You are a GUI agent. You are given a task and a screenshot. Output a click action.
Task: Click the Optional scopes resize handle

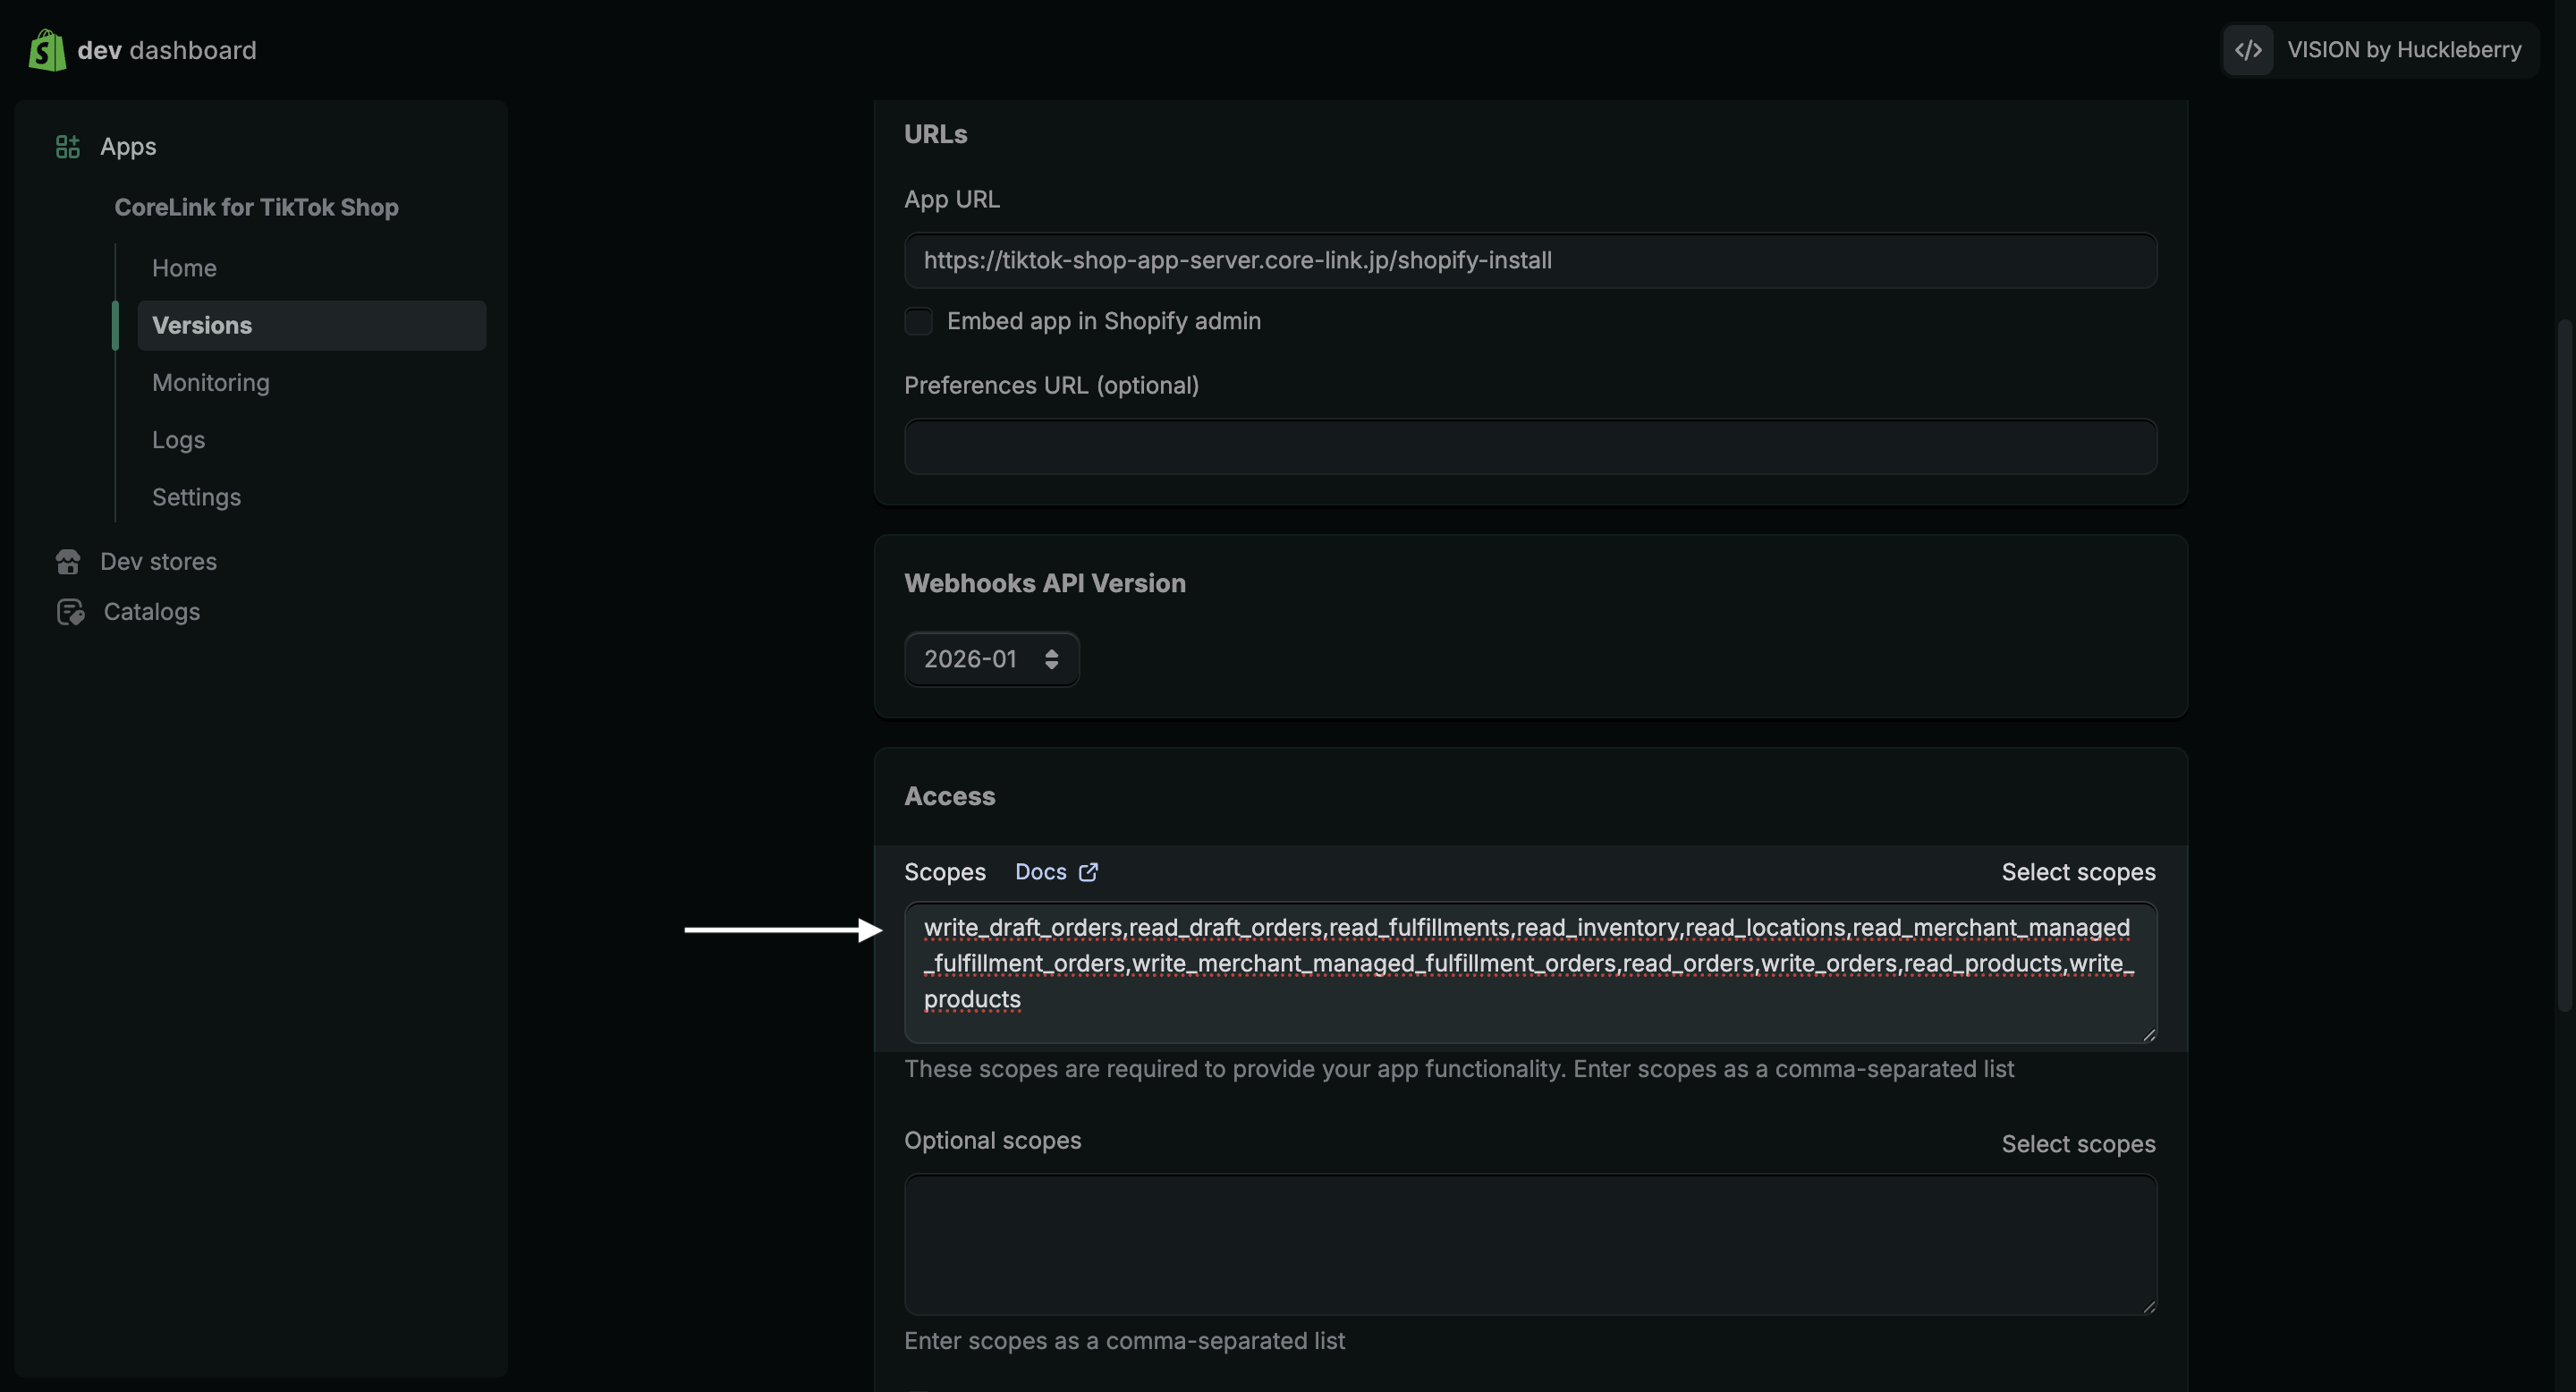tap(2148, 1306)
